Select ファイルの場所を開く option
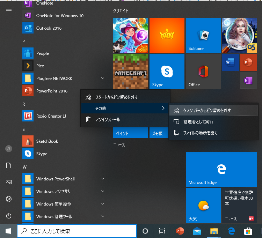Screen dimensions: 262x238 213,133
